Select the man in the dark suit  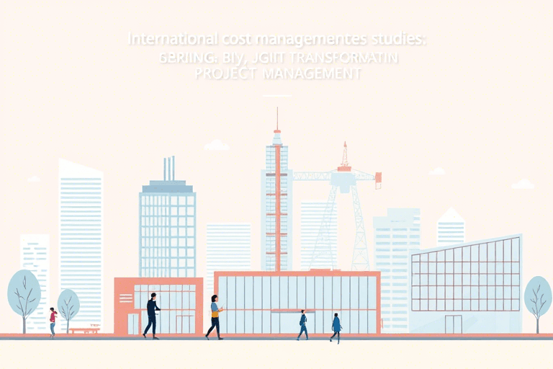coord(152,316)
